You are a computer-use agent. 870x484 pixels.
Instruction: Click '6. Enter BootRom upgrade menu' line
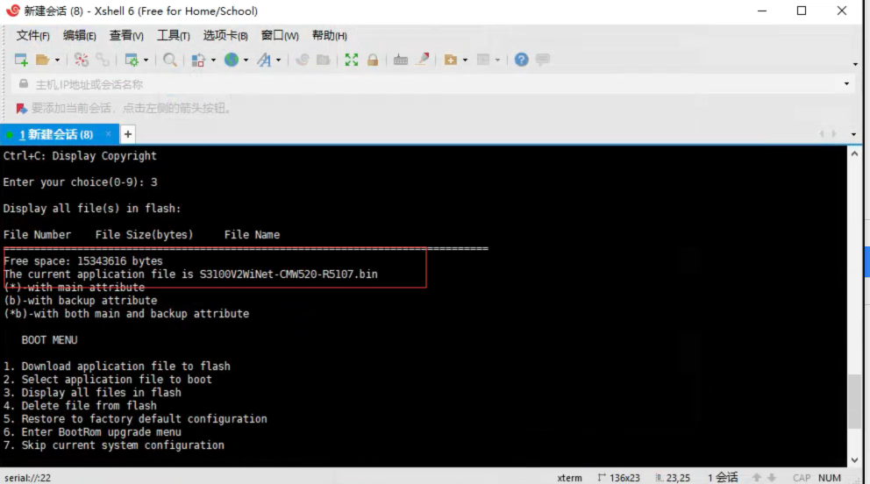click(92, 432)
